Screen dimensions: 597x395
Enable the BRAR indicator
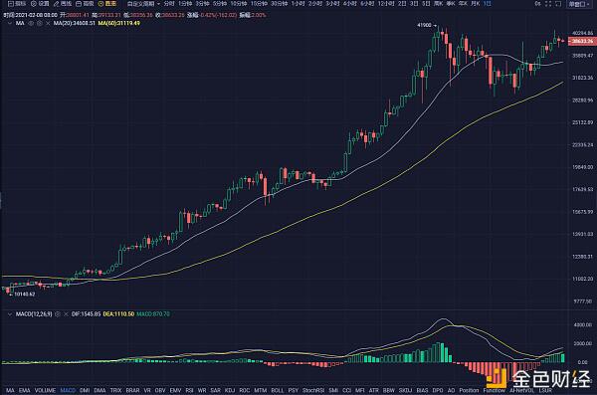(132, 390)
